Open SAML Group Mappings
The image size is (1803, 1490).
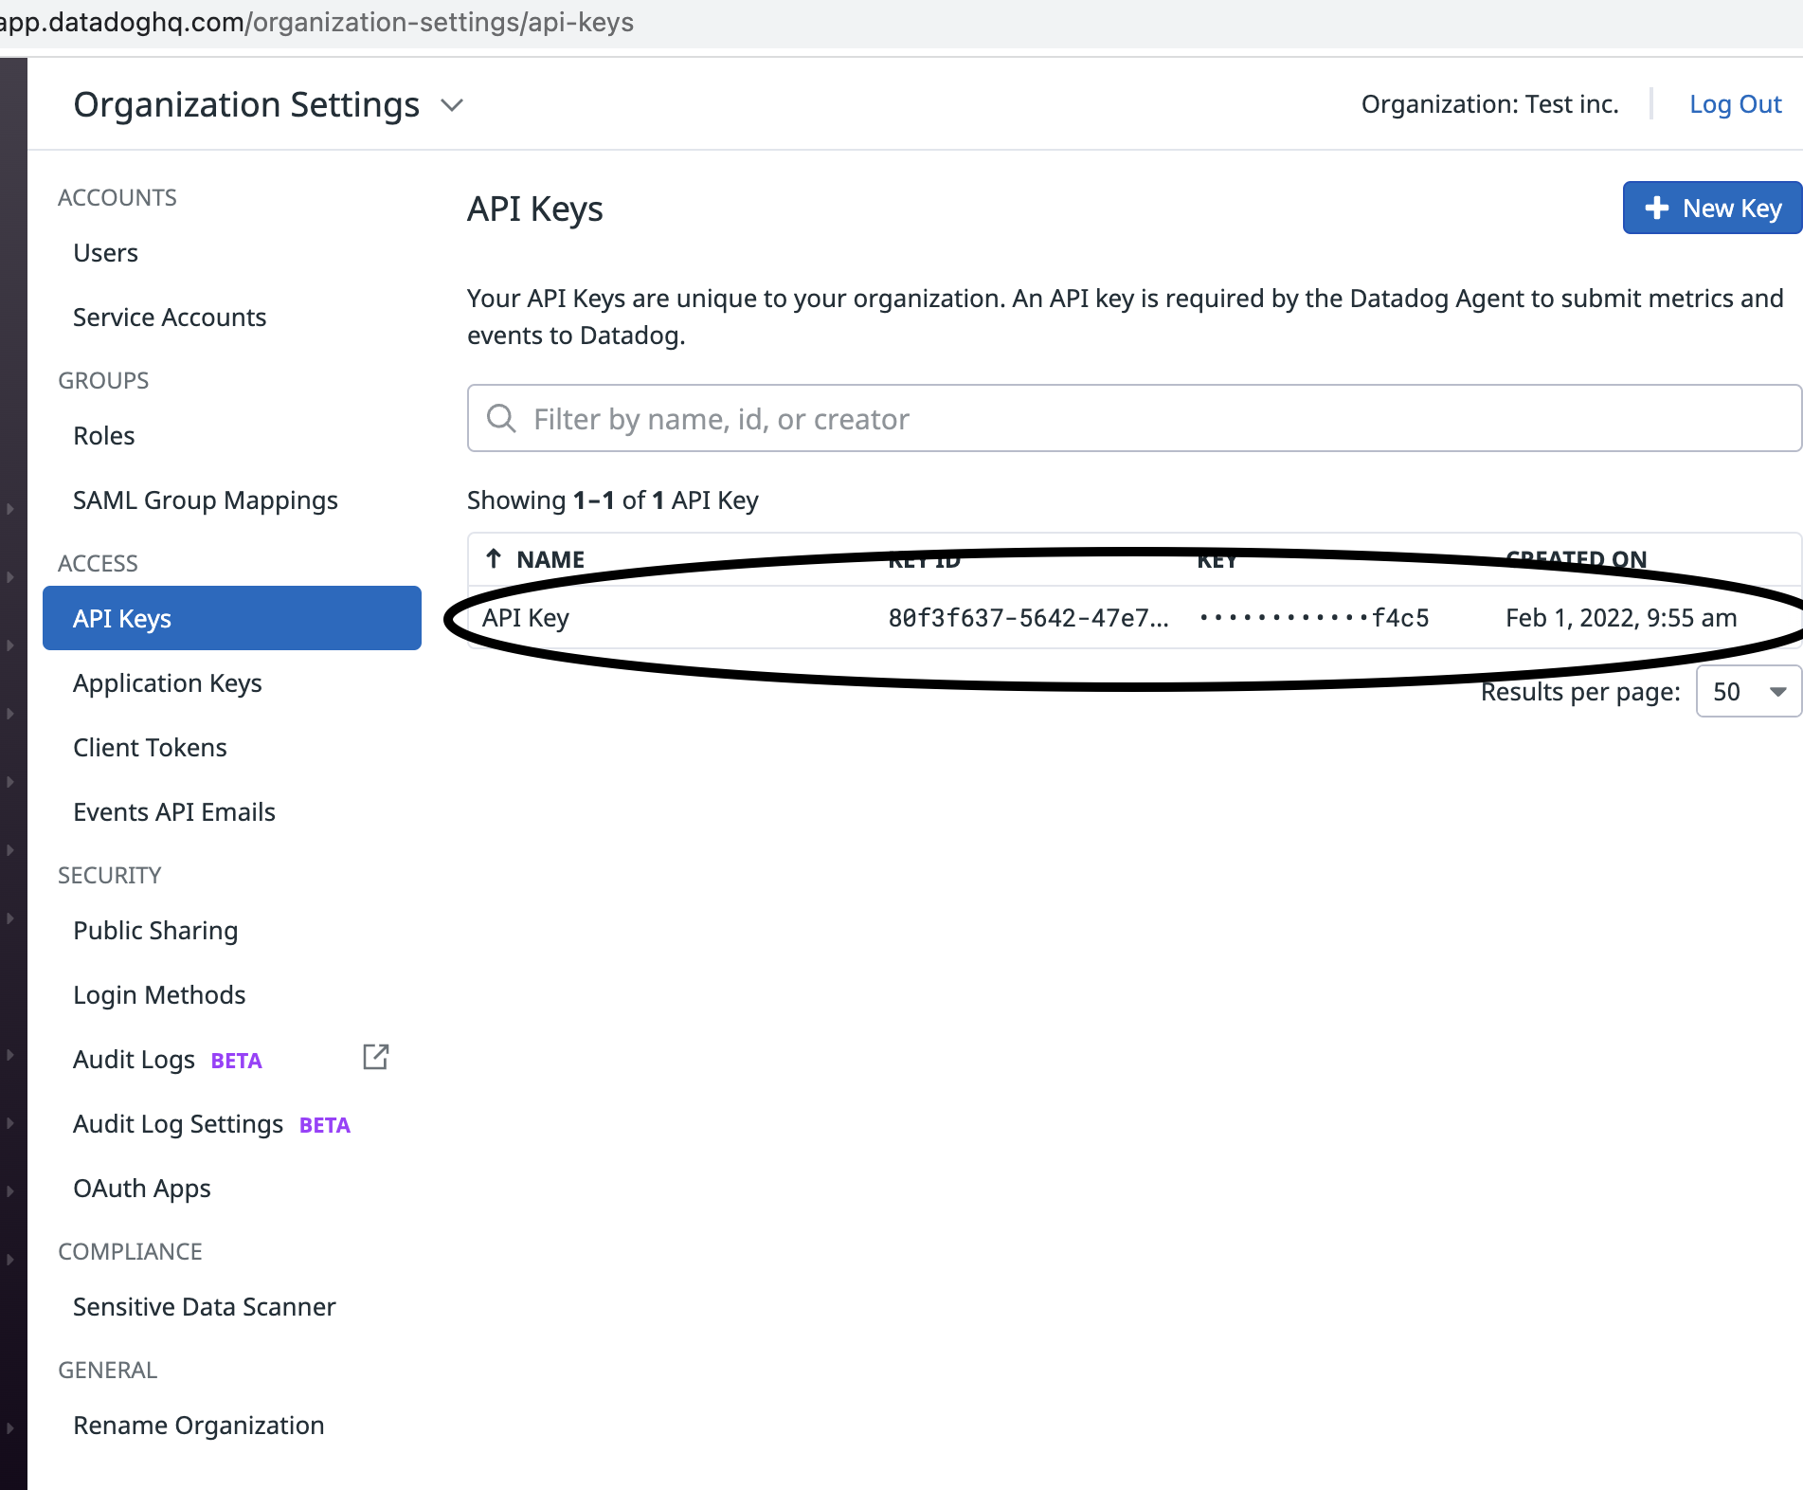[x=206, y=500]
